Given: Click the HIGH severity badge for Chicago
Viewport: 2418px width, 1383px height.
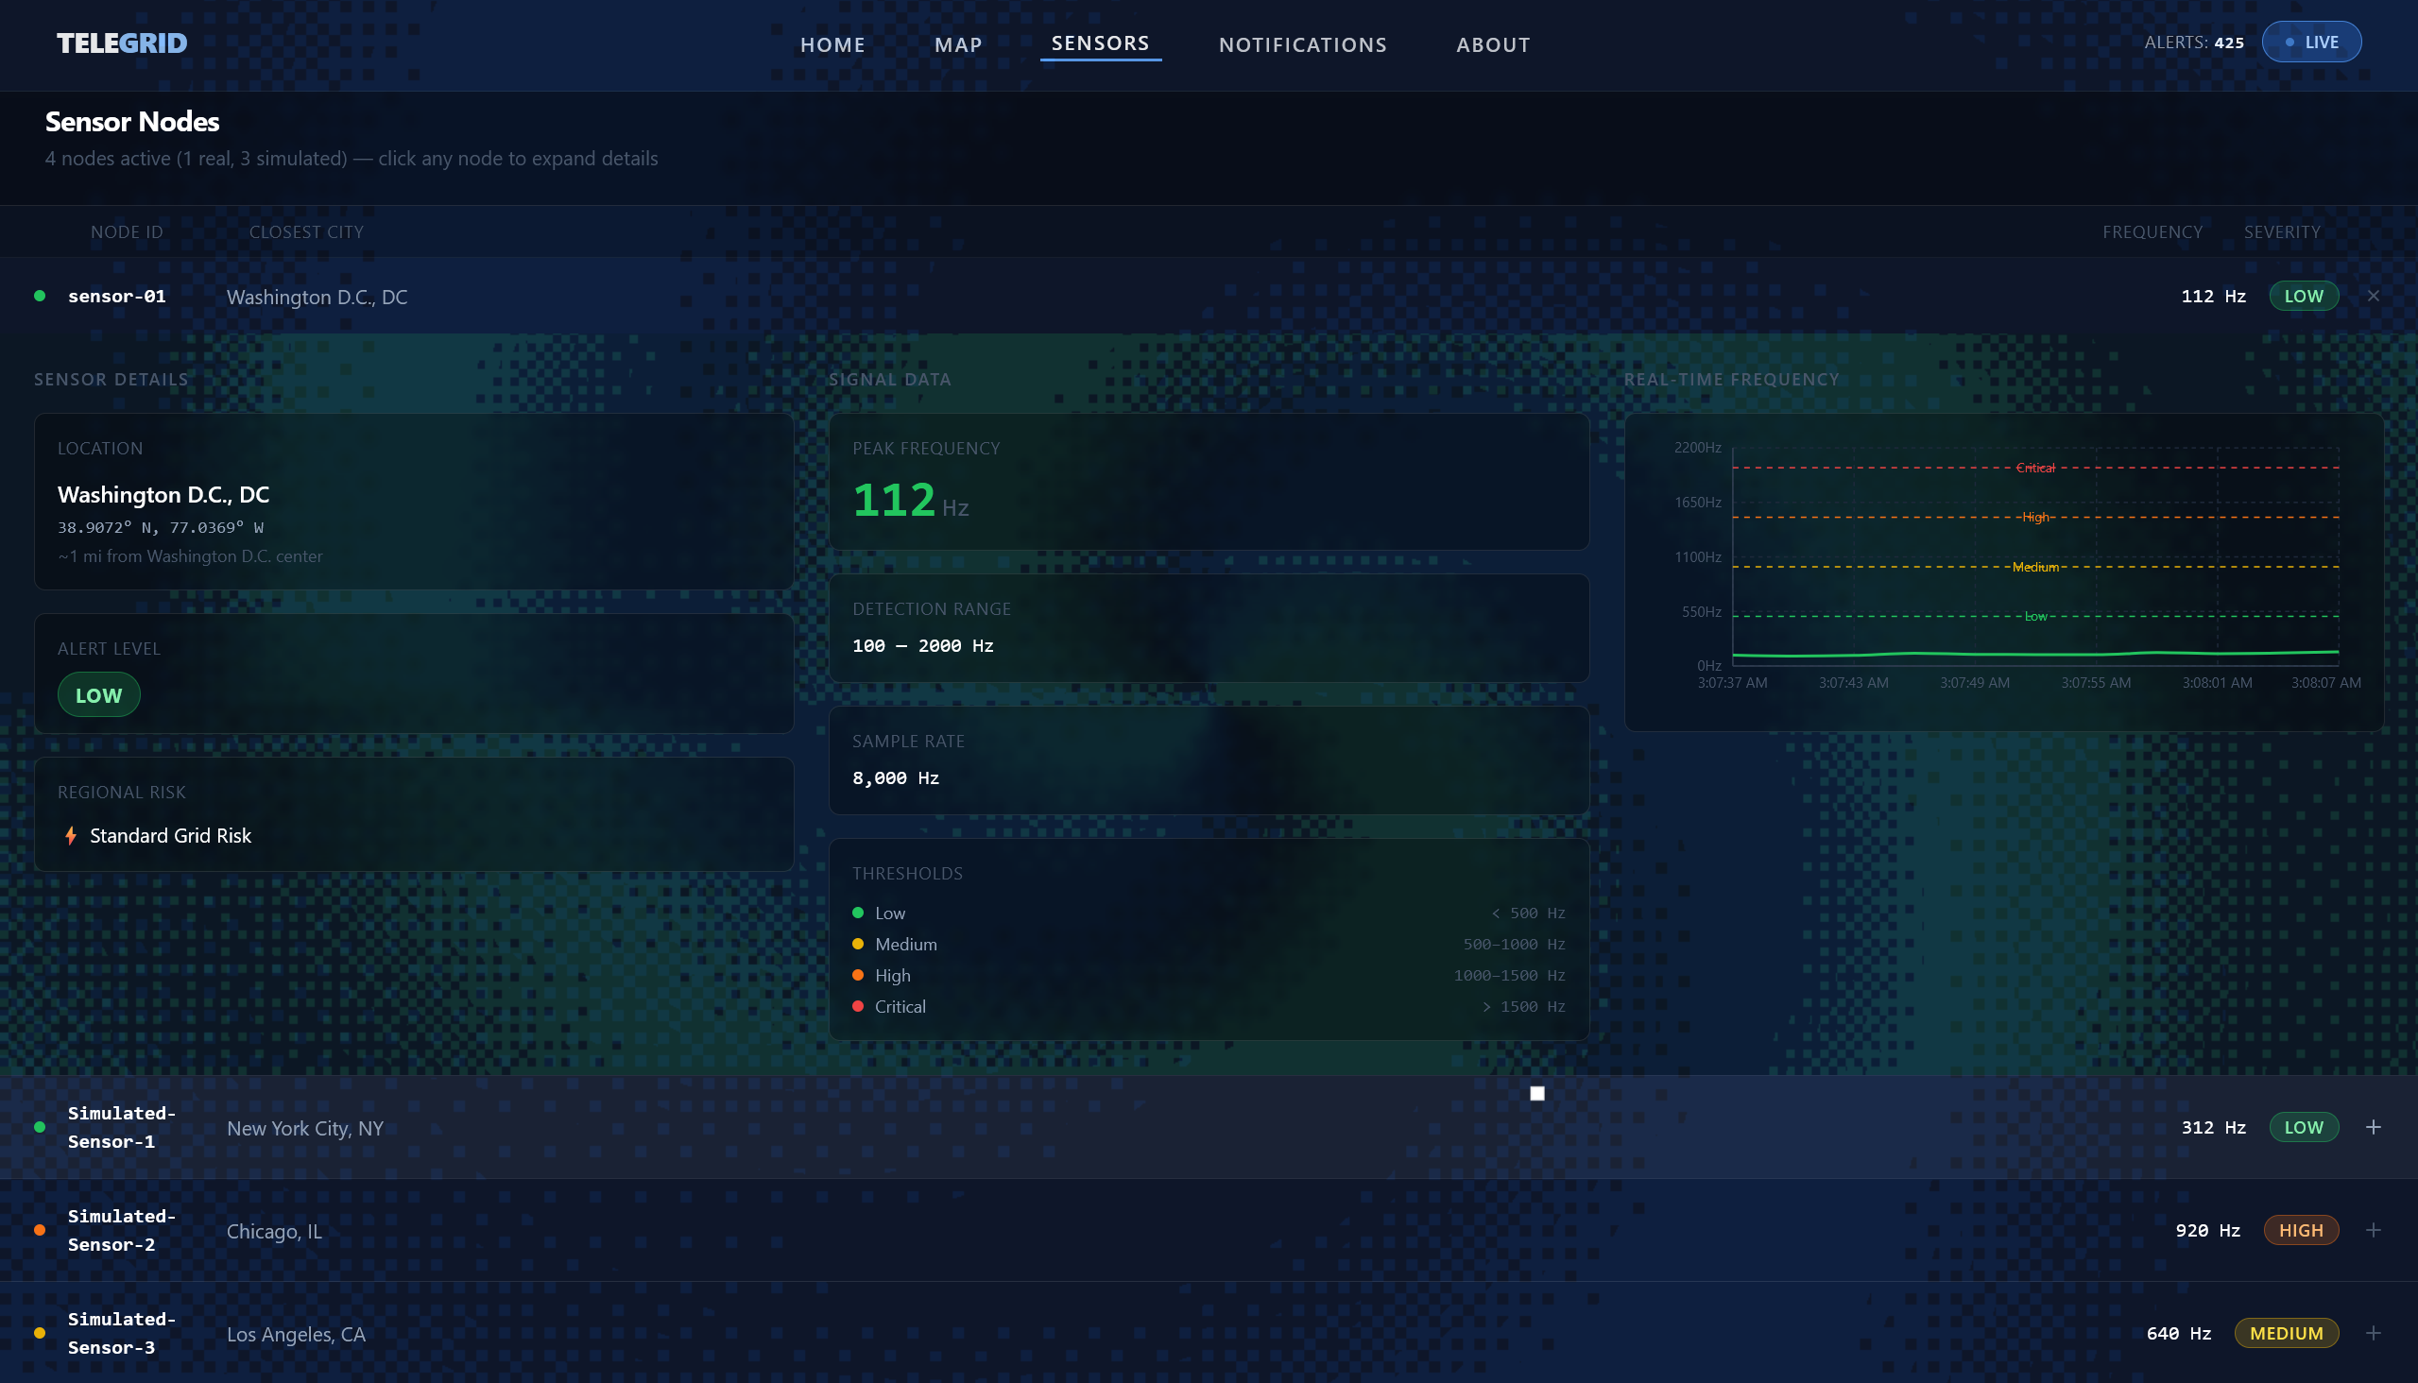Looking at the screenshot, I should pyautogui.click(x=2300, y=1230).
